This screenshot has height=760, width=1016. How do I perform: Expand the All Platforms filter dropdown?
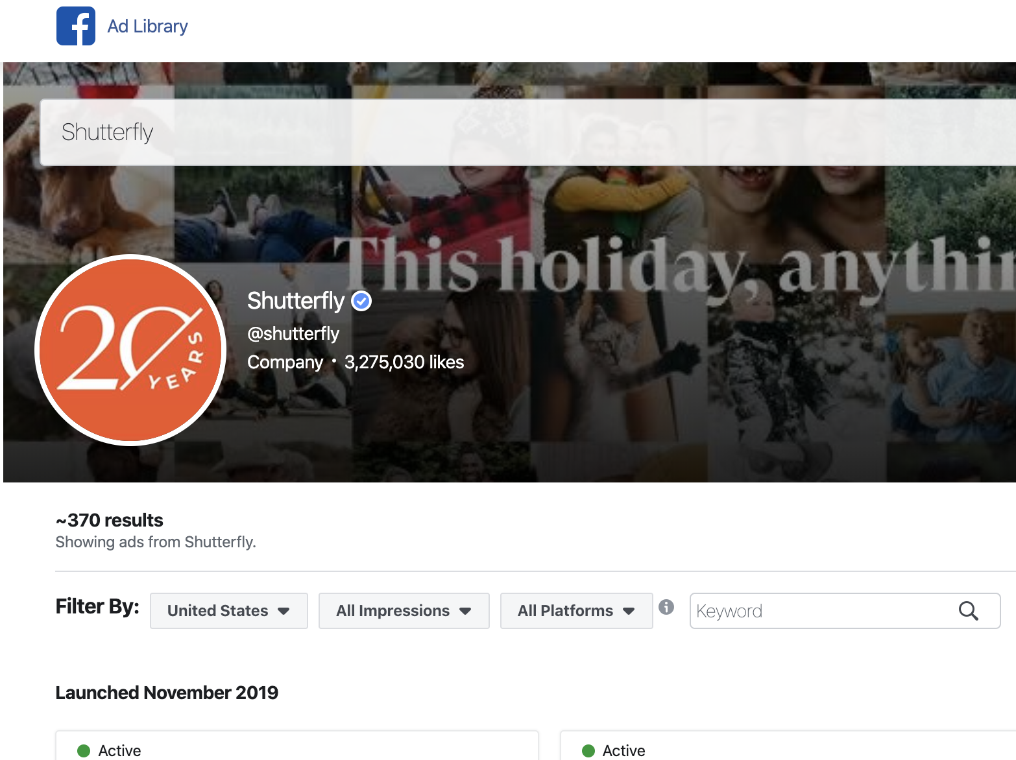577,611
